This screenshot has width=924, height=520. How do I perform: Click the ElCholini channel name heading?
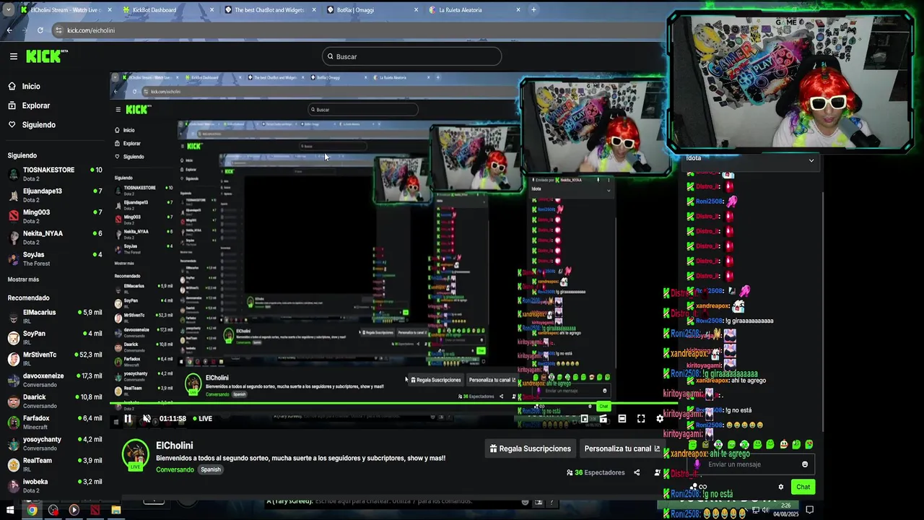[175, 446]
